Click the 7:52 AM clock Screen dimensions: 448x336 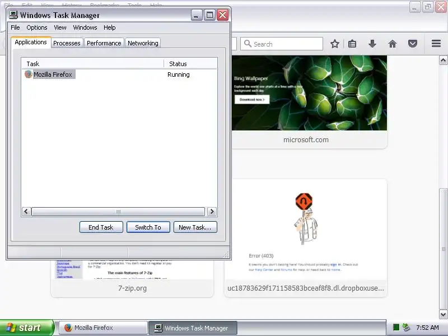[x=427, y=328]
